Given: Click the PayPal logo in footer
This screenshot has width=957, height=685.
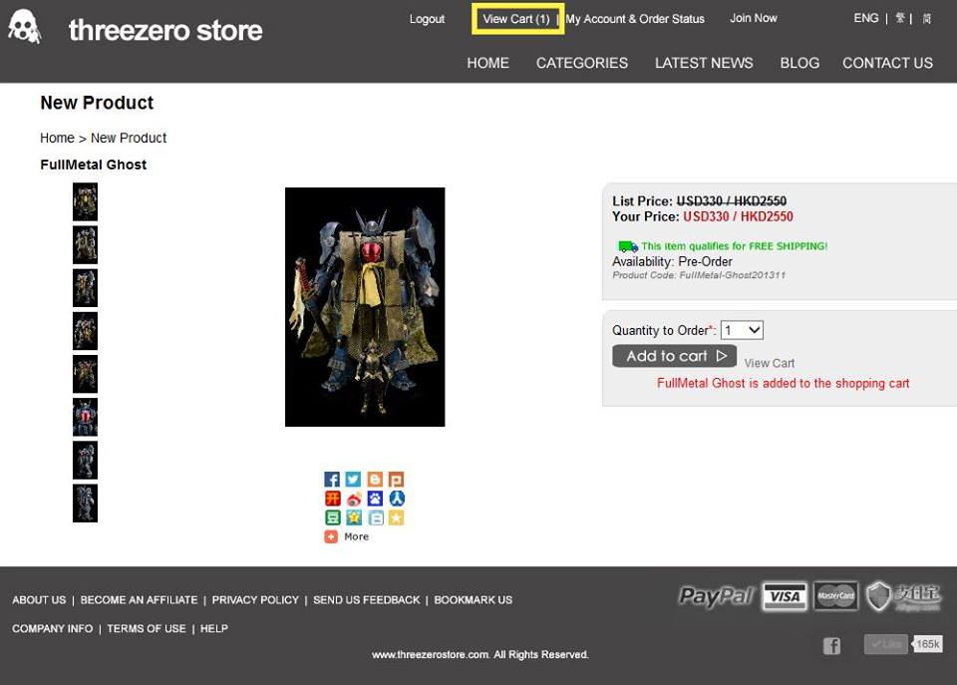Looking at the screenshot, I should [717, 596].
